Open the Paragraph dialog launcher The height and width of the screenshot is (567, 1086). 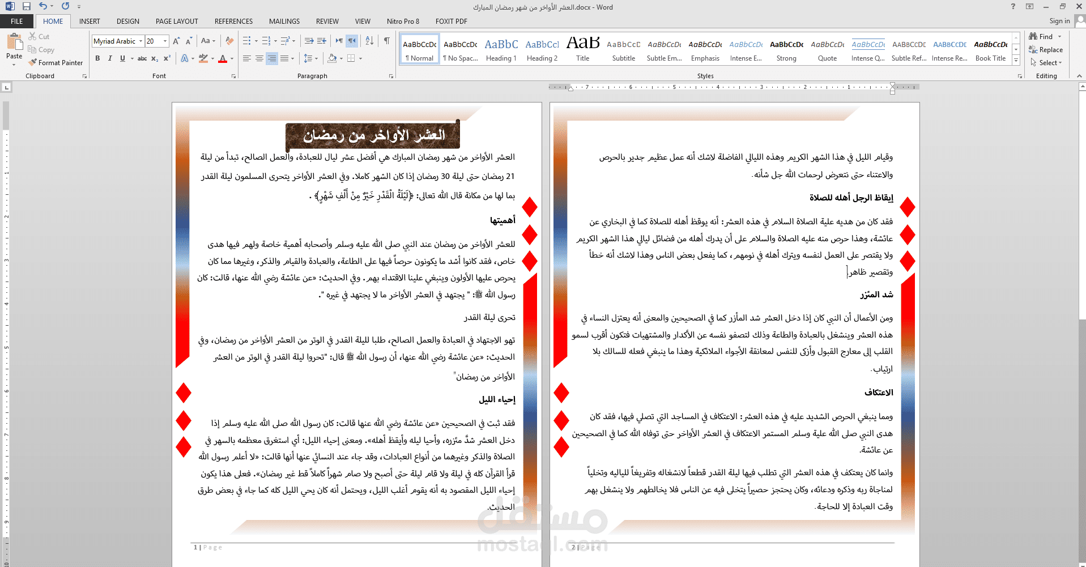[391, 76]
